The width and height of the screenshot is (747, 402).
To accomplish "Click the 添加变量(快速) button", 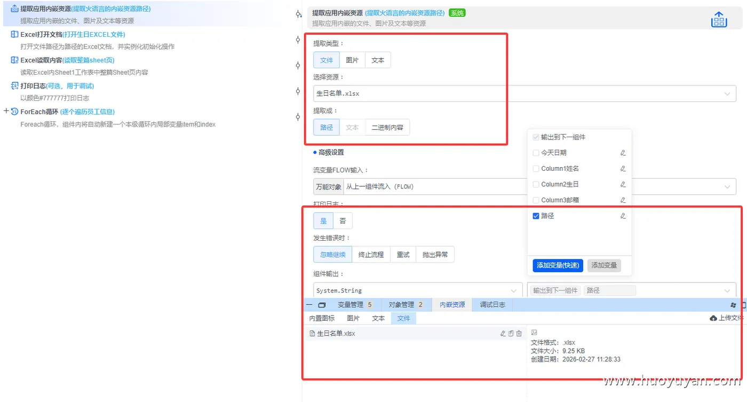I will click(x=558, y=265).
